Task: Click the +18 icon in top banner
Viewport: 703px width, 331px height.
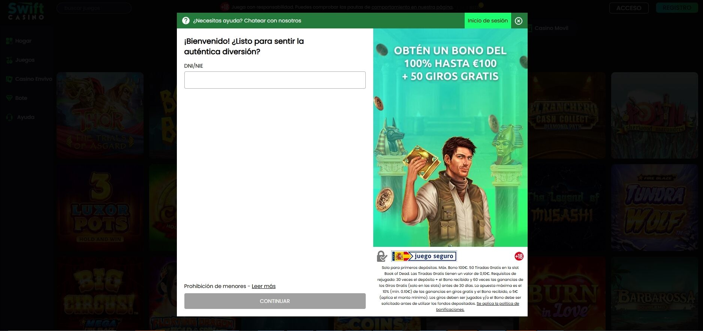Action: coord(225,7)
